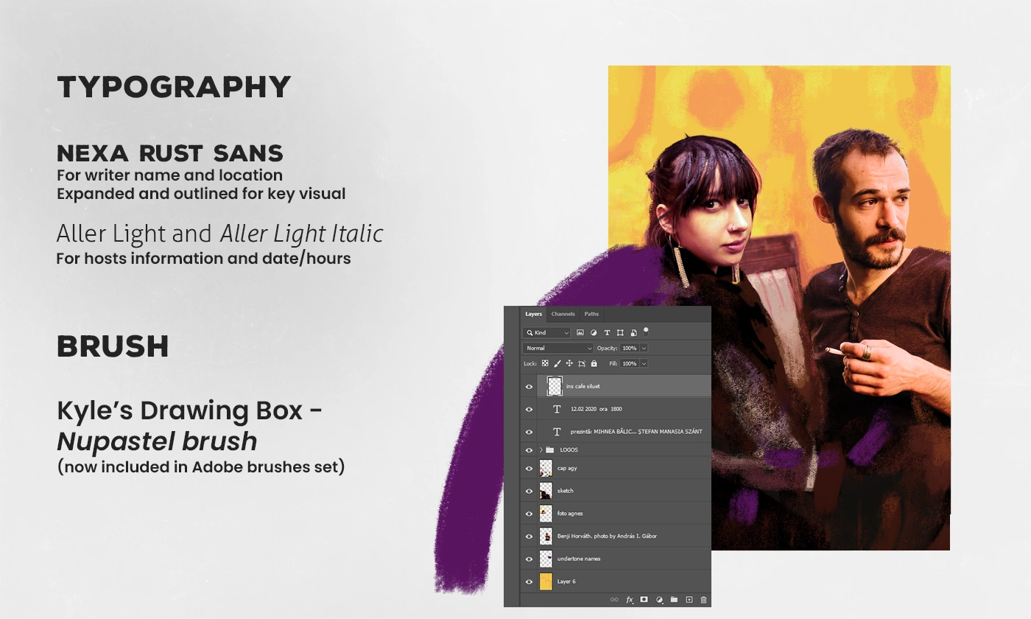Click the LOGOS group folder icon
Screen dimensions: 1031x619
[549, 450]
